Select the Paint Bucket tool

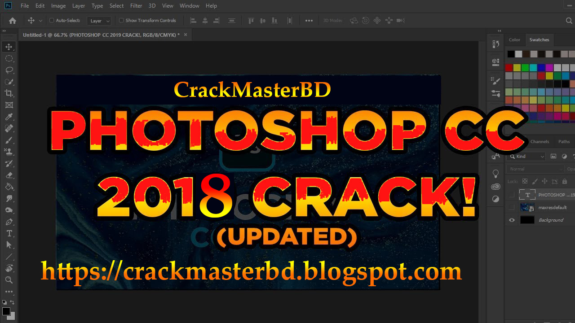[9, 187]
